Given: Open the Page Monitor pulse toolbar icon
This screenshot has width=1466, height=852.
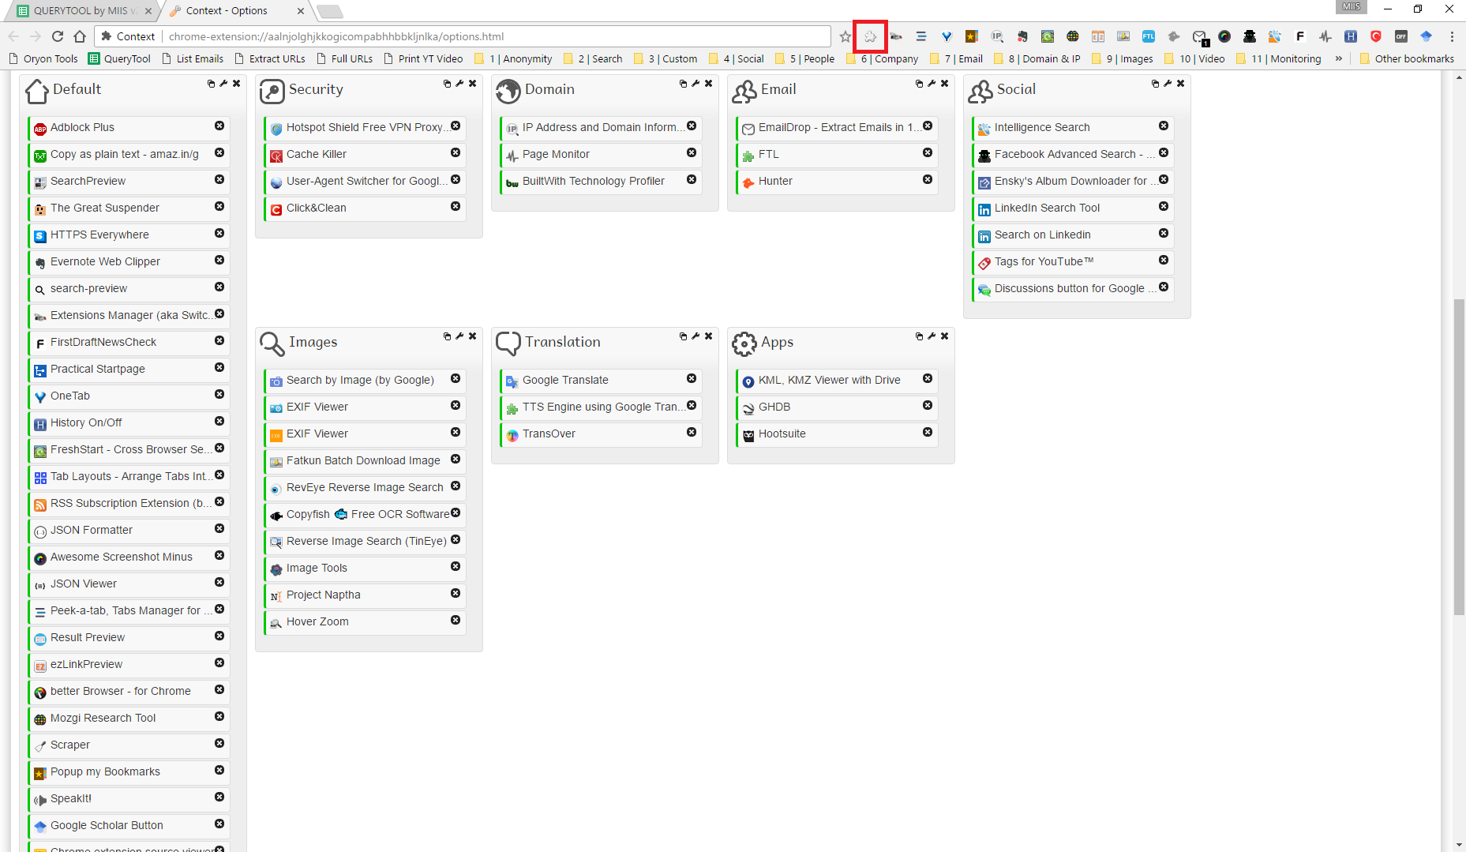Looking at the screenshot, I should pyautogui.click(x=1325, y=36).
